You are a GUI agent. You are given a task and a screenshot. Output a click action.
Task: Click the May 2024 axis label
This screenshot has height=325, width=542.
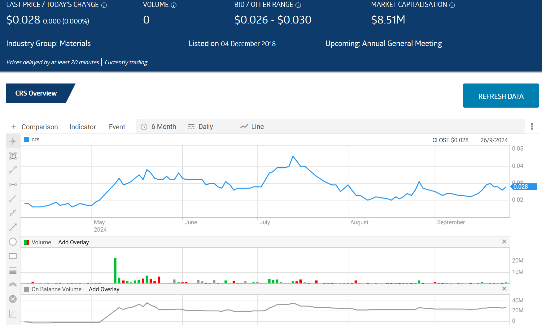pos(100,226)
